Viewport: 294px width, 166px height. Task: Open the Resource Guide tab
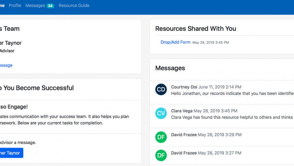click(74, 5)
